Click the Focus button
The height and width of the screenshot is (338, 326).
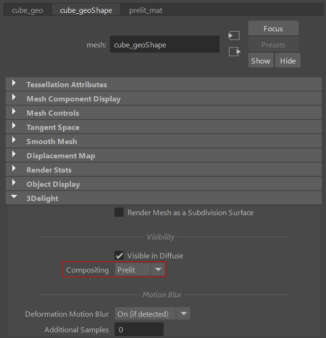click(x=273, y=28)
